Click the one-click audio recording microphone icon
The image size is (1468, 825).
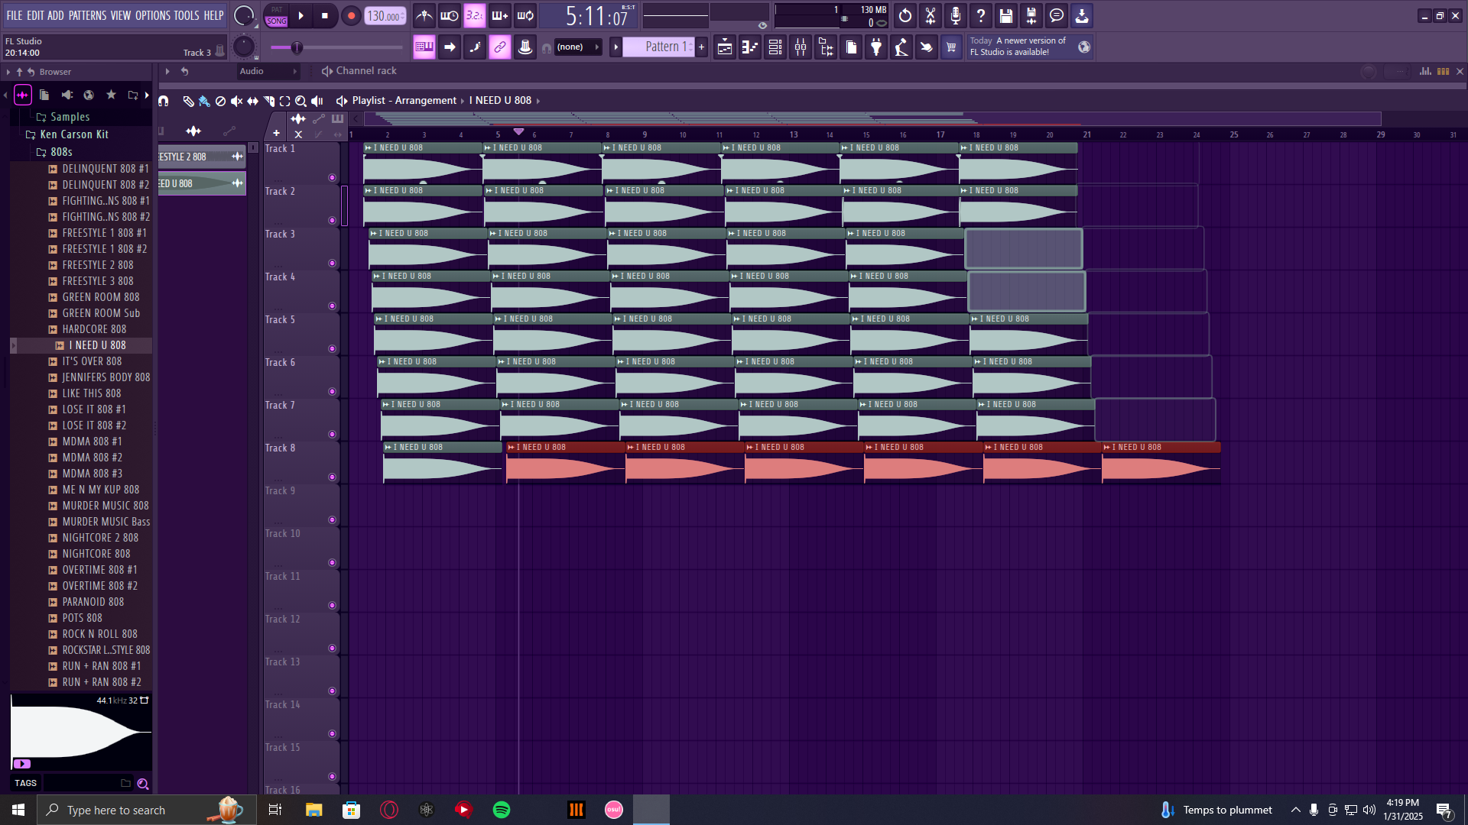click(x=956, y=15)
